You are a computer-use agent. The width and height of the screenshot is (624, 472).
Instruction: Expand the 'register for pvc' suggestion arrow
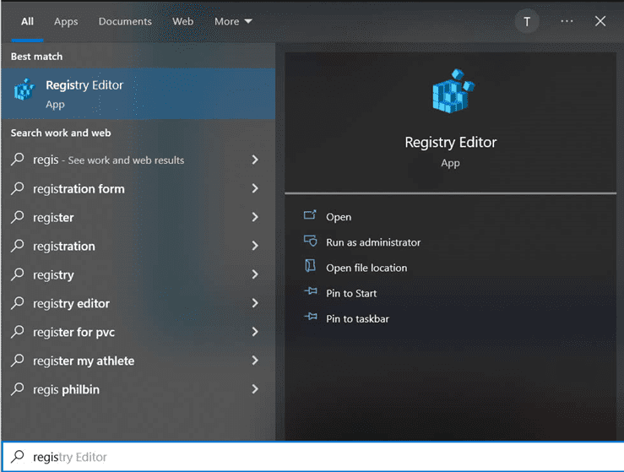[255, 332]
